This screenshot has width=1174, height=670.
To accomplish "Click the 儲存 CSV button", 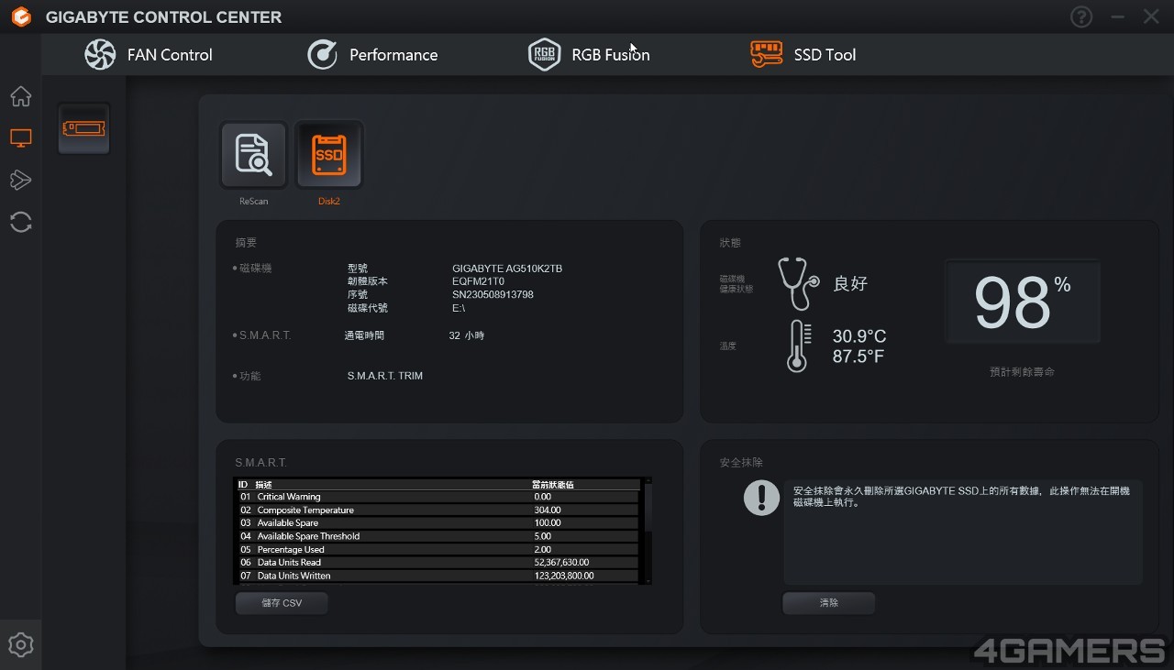I will tap(282, 603).
